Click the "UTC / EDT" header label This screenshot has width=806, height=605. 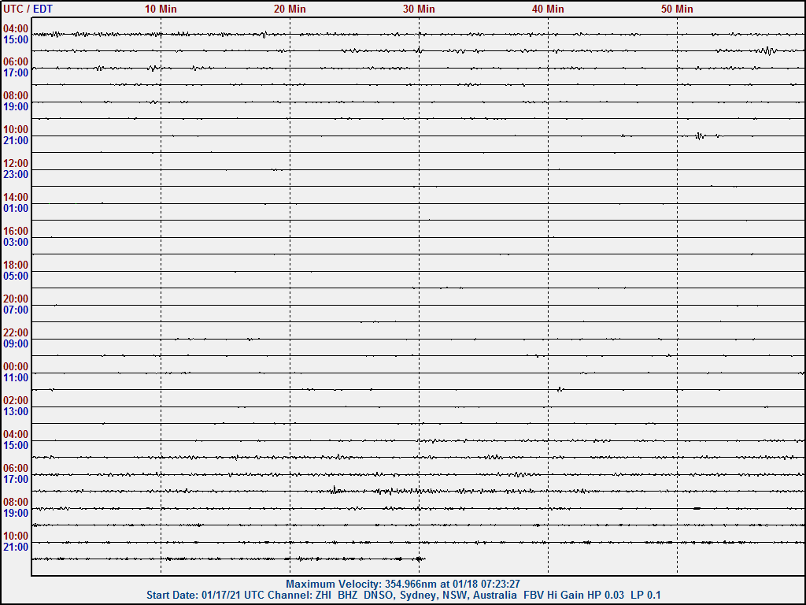pos(27,9)
